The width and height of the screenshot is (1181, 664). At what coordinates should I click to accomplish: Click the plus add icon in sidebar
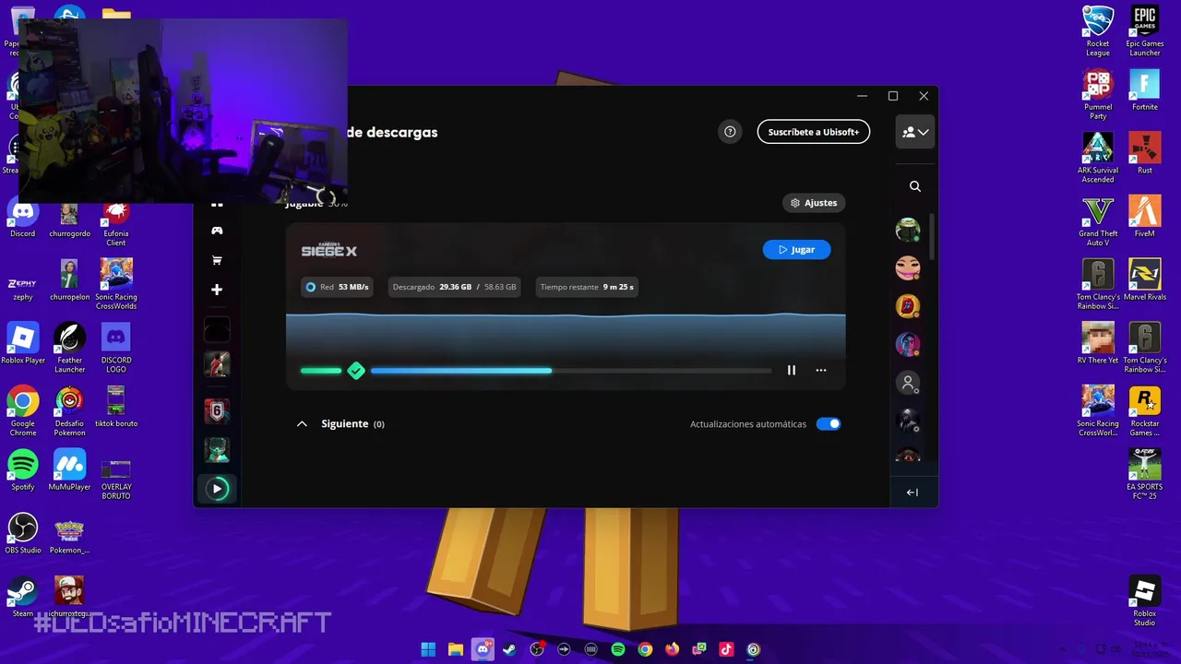(x=217, y=290)
